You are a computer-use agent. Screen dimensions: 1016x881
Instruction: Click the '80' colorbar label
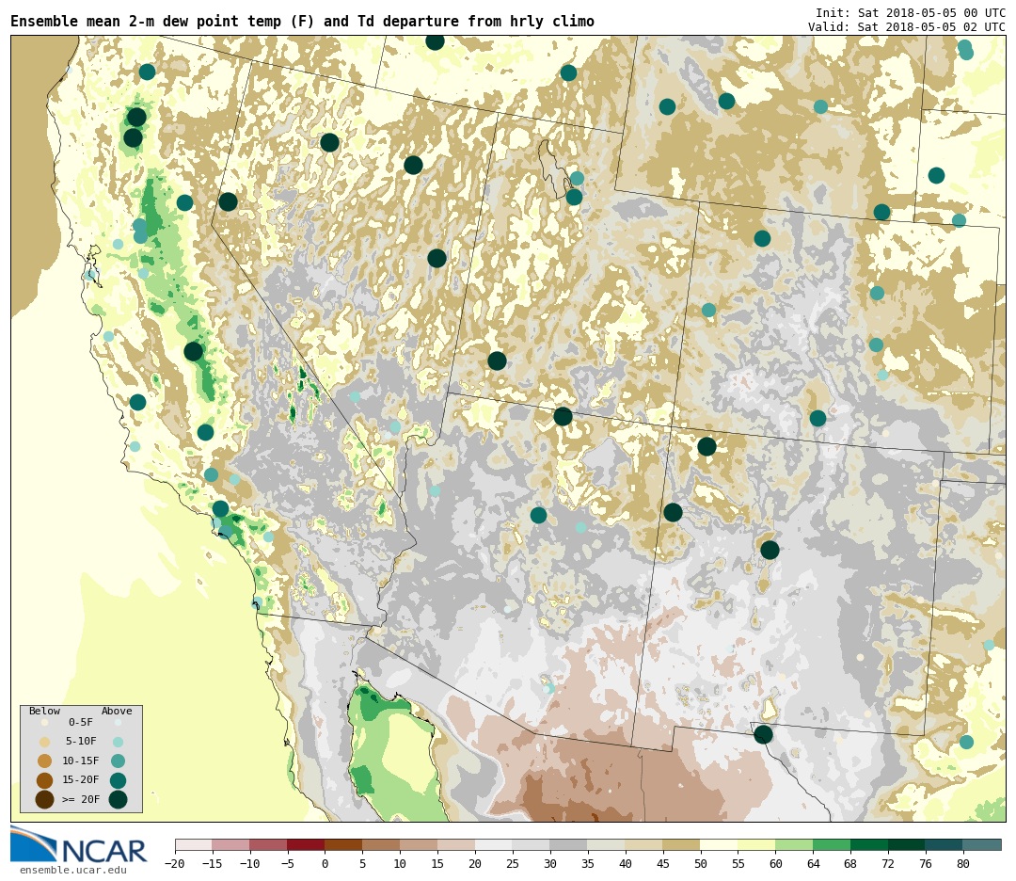point(964,864)
